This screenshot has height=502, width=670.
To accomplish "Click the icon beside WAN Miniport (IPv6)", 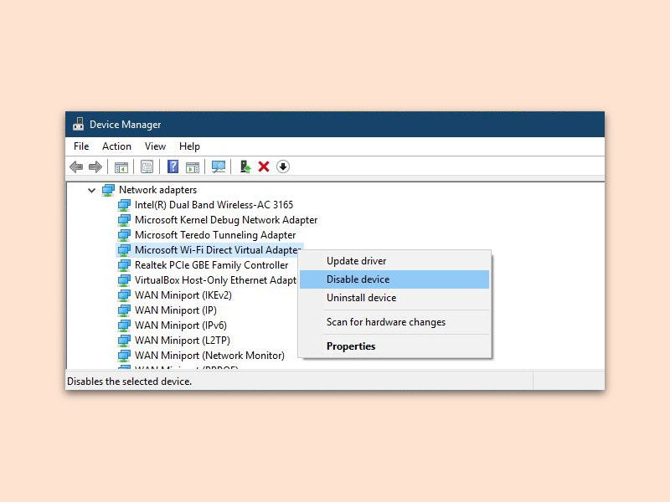I will [x=124, y=325].
